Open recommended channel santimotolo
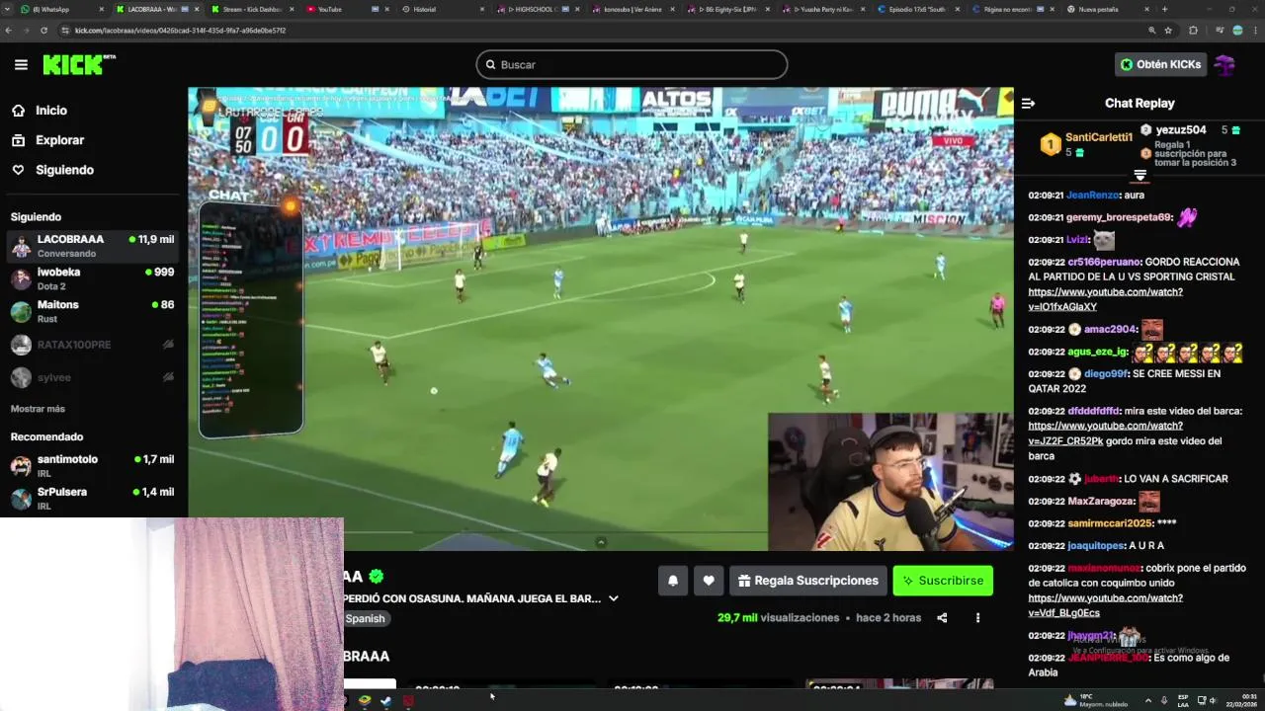 93,466
